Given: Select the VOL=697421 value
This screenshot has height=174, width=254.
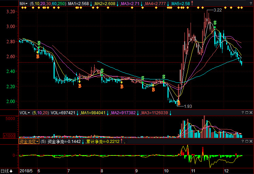Looking at the screenshot, I should 63,113.
